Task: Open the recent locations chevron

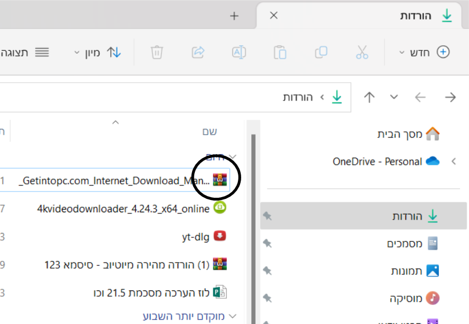Action: pyautogui.click(x=394, y=97)
